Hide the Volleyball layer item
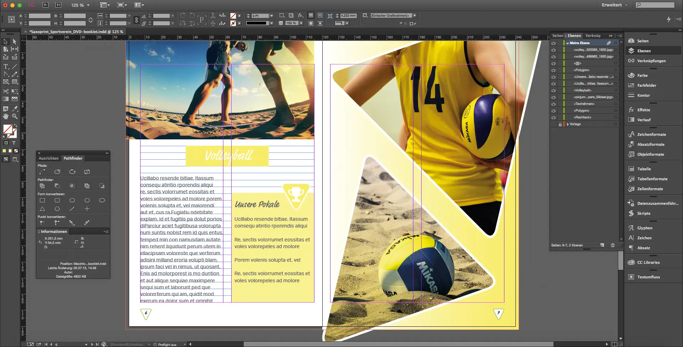 [x=554, y=90]
